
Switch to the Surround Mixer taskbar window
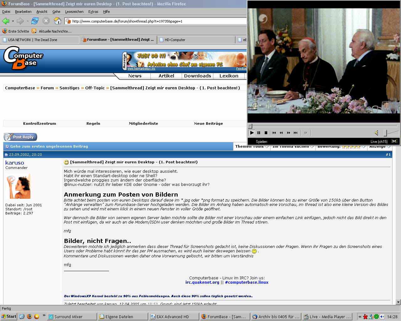pos(72,317)
